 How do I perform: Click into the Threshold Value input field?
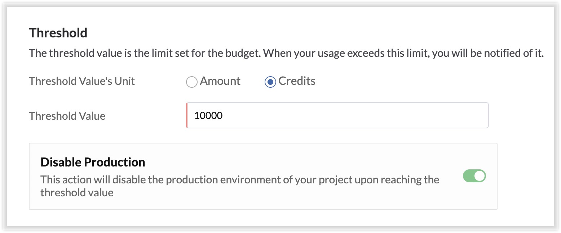coord(337,115)
